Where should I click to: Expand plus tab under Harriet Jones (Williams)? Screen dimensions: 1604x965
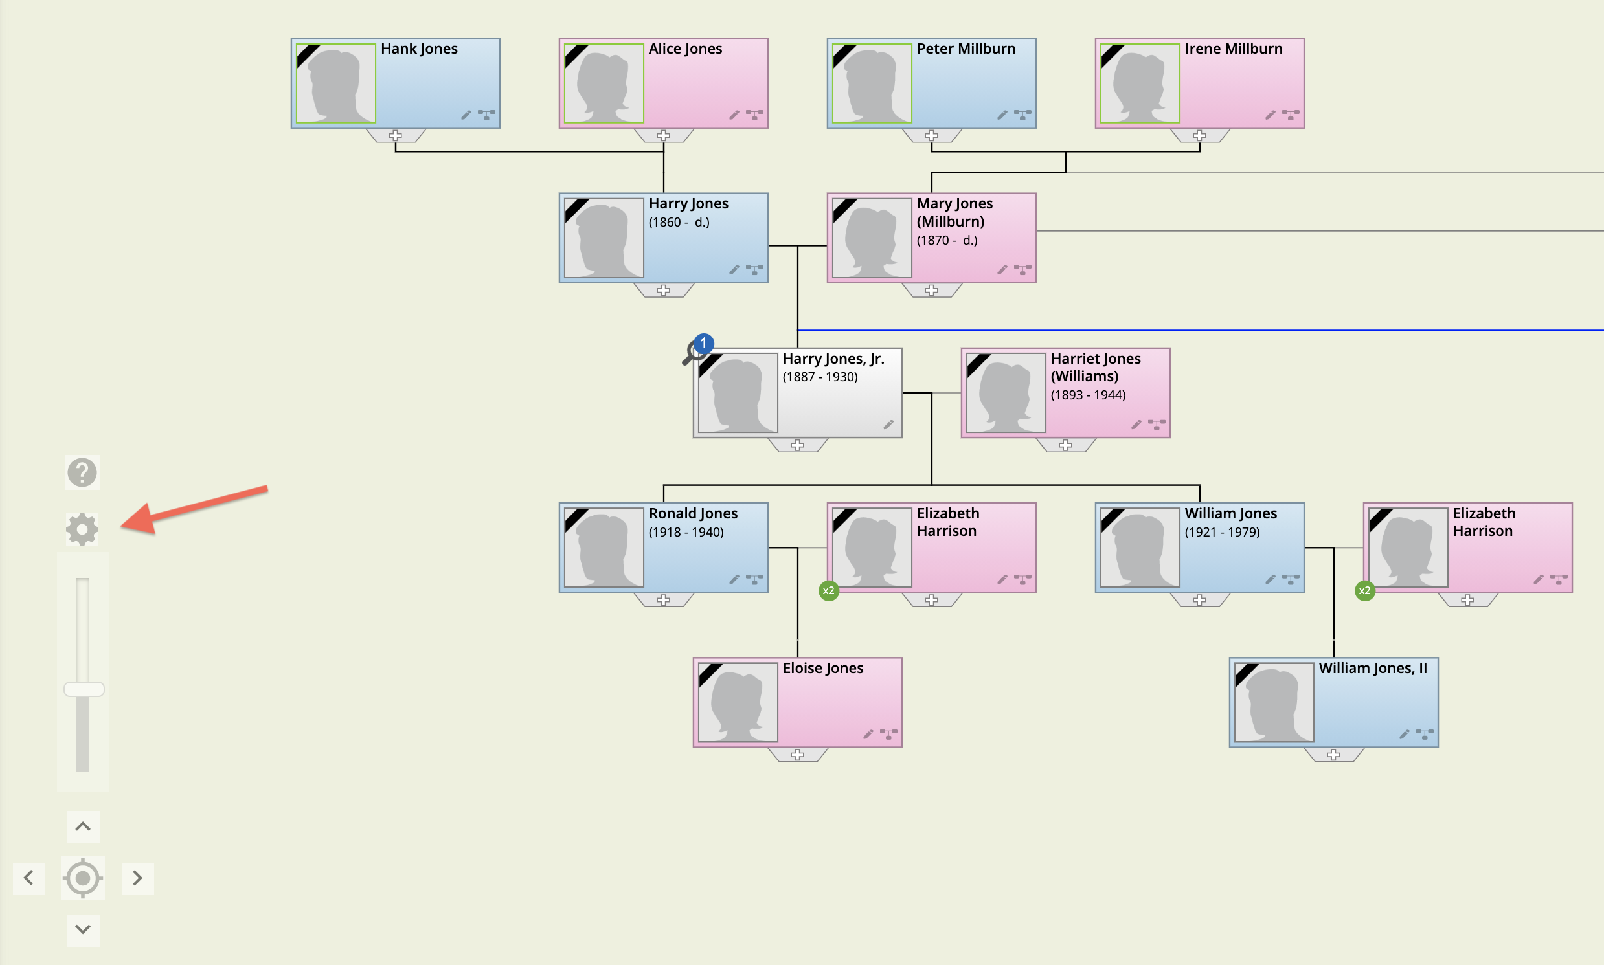(1065, 445)
